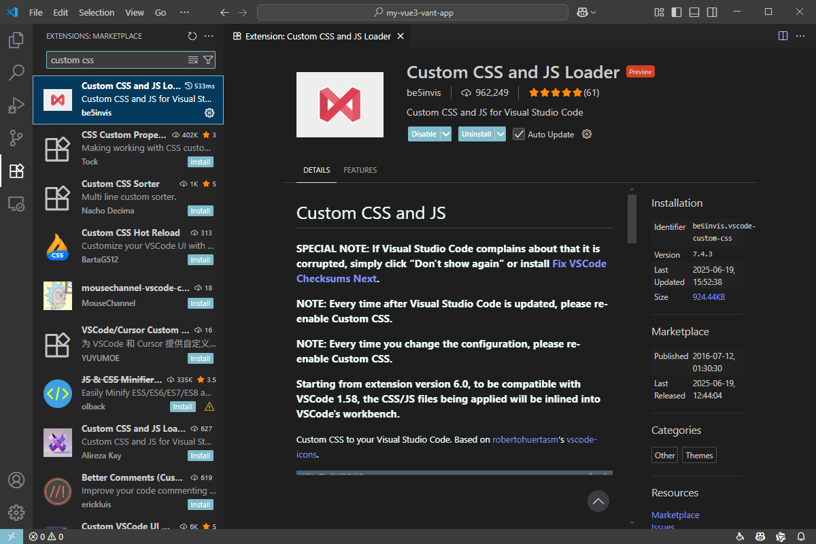The height and width of the screenshot is (544, 816).
Task: Open the Explorer view in activity bar
Action: click(x=16, y=40)
